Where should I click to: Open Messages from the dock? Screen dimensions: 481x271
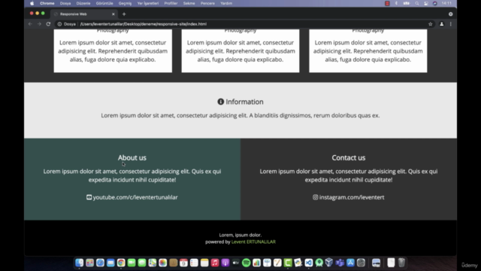coord(142,263)
